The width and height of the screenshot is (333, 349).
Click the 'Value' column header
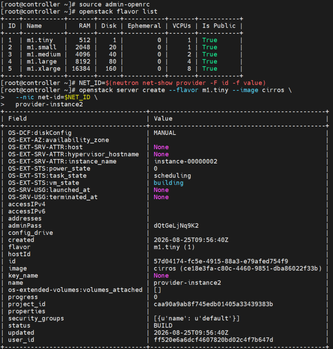coord(163,118)
